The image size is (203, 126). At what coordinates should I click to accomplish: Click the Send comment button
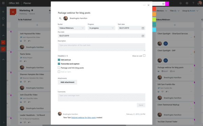tap(141, 105)
